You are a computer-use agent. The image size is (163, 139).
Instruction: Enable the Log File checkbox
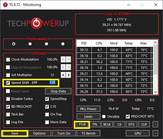tap(8, 122)
